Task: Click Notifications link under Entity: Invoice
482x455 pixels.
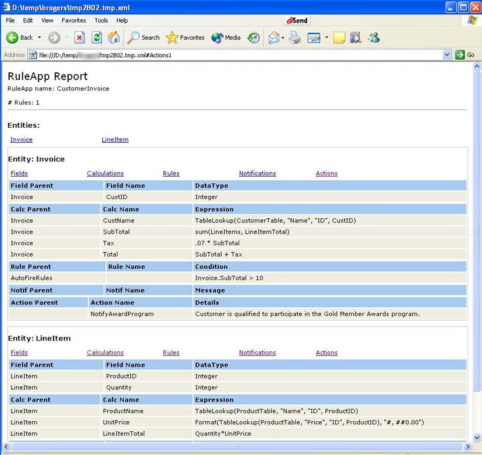Action: [257, 174]
